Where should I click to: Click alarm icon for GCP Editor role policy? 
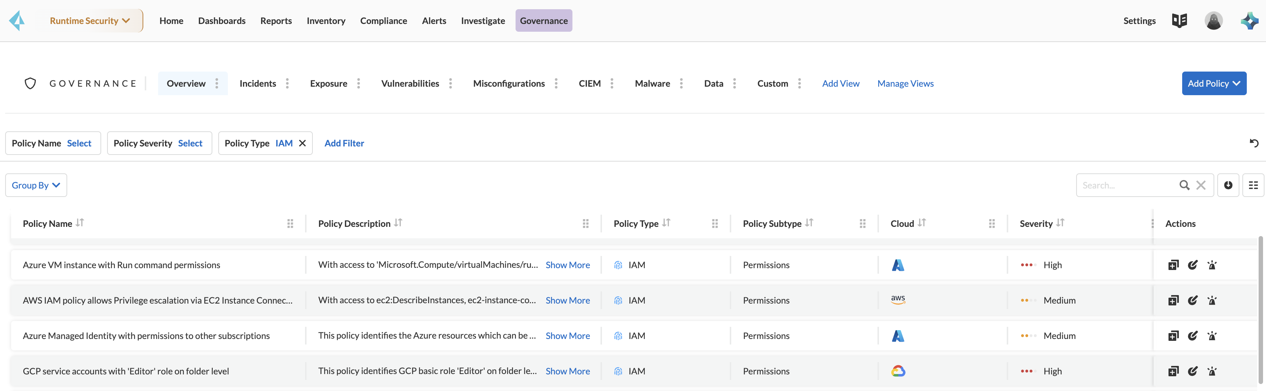pos(1212,371)
